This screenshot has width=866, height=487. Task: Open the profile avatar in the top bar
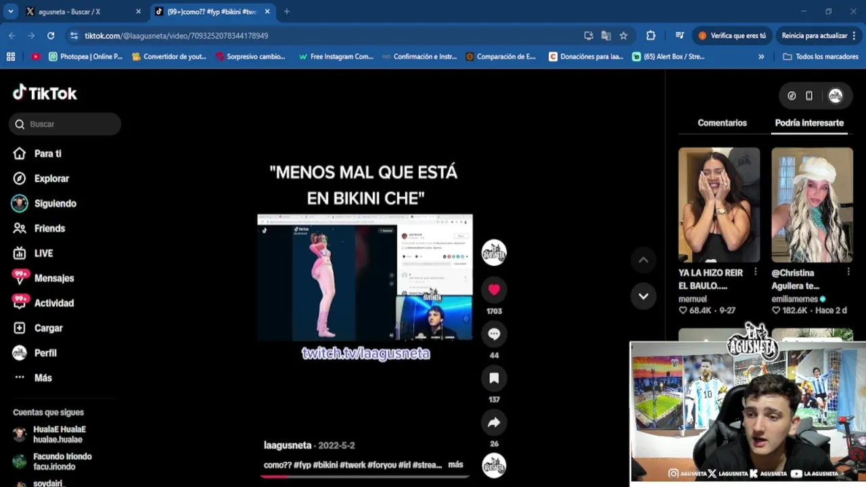click(x=836, y=96)
